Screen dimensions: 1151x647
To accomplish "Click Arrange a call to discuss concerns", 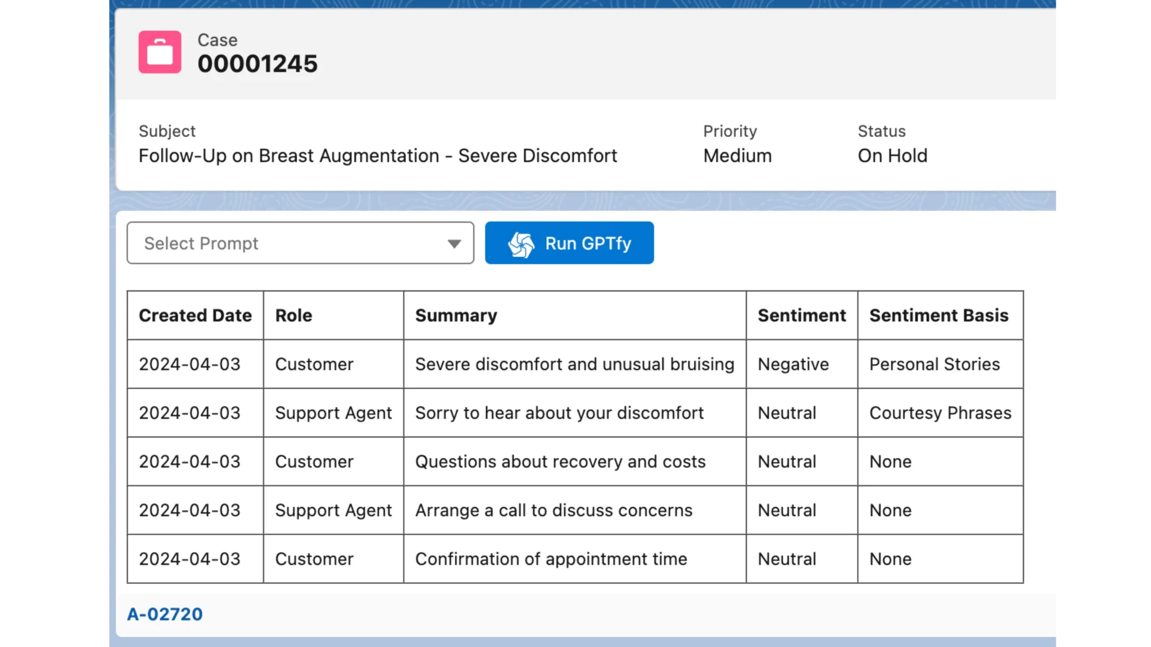I will [x=554, y=511].
